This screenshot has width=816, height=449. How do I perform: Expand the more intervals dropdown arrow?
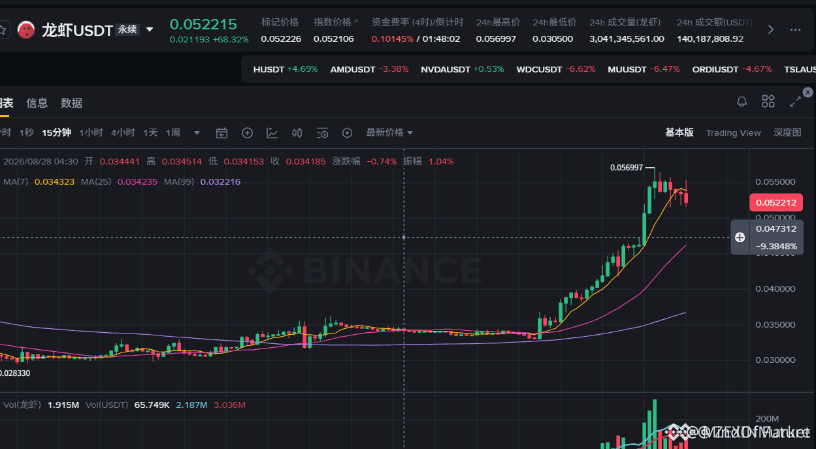pyautogui.click(x=197, y=133)
